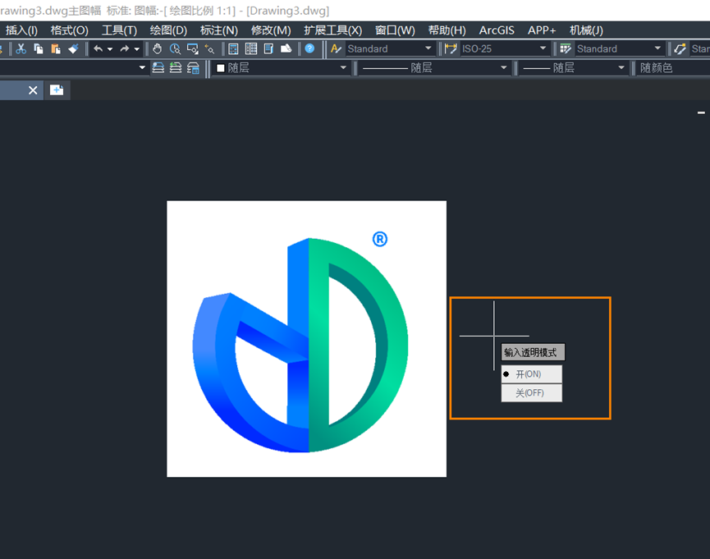Open the Properties palette icon
This screenshot has width=710, height=559.
233,49
